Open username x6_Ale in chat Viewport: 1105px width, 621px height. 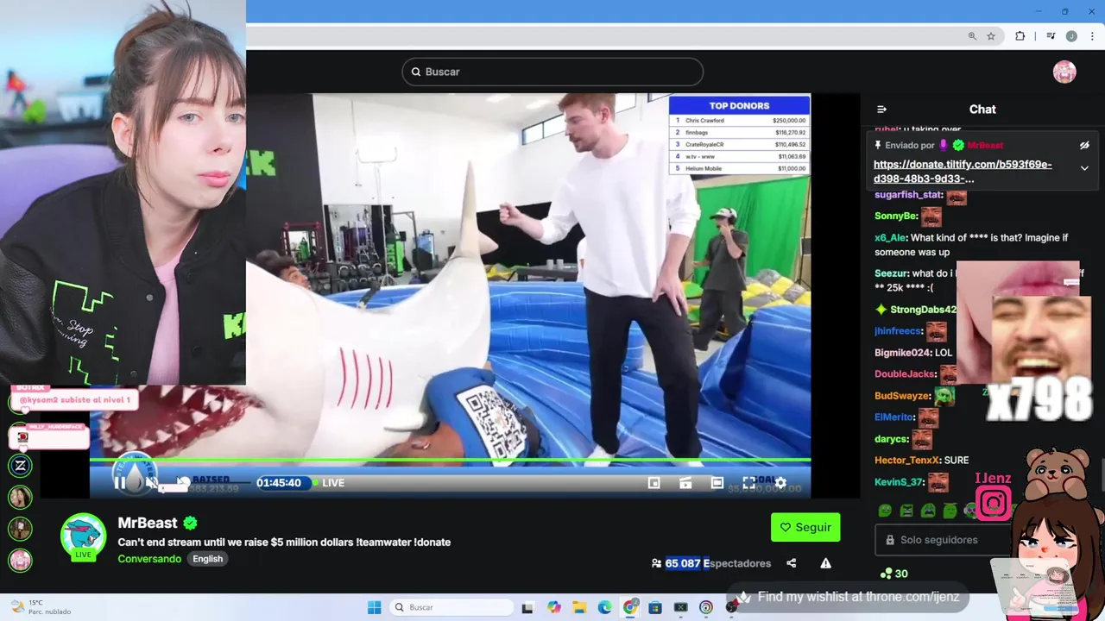[x=890, y=238]
